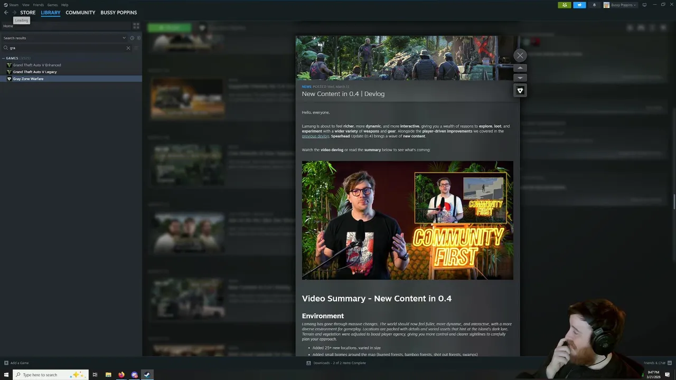
Task: Click the green Play button behind the overlay
Action: click(x=169, y=27)
